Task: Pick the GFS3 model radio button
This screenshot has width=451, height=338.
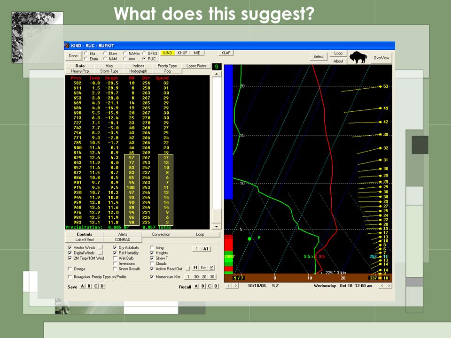Action: click(144, 54)
